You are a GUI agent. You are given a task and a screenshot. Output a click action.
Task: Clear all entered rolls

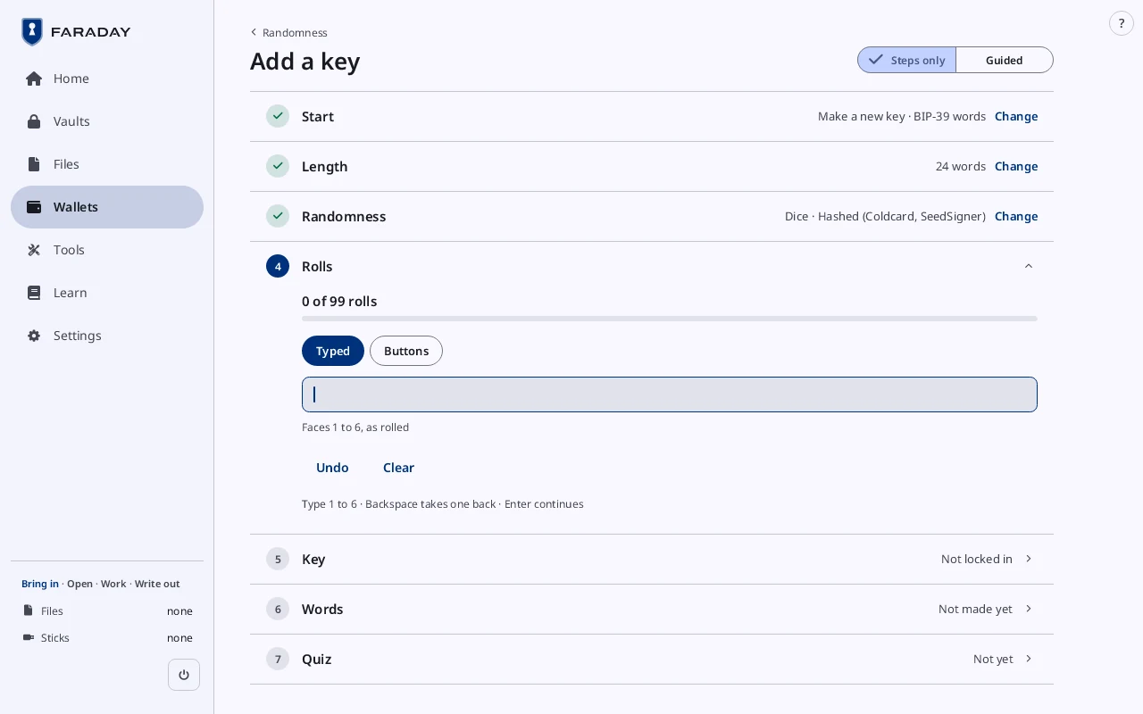[398, 468]
